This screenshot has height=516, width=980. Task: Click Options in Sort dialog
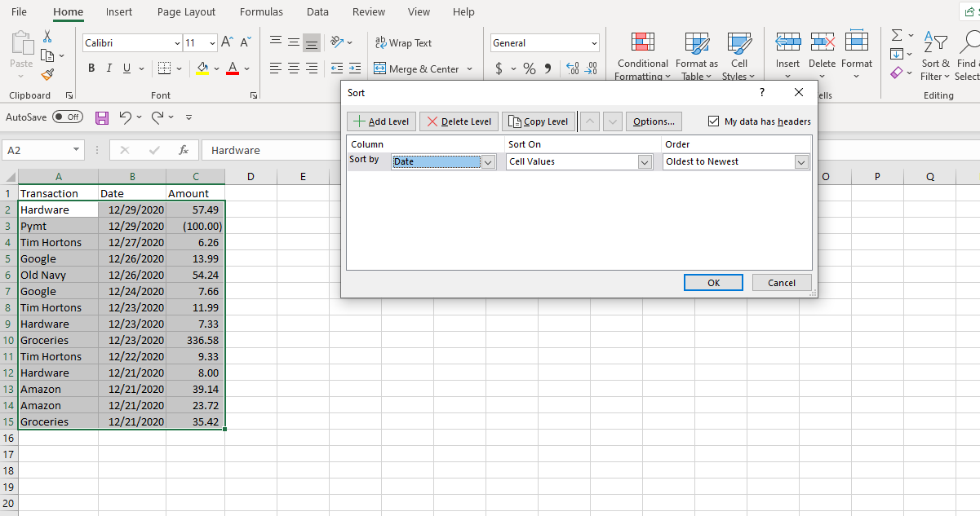click(x=654, y=121)
